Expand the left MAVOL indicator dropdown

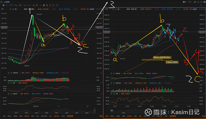point(20,73)
